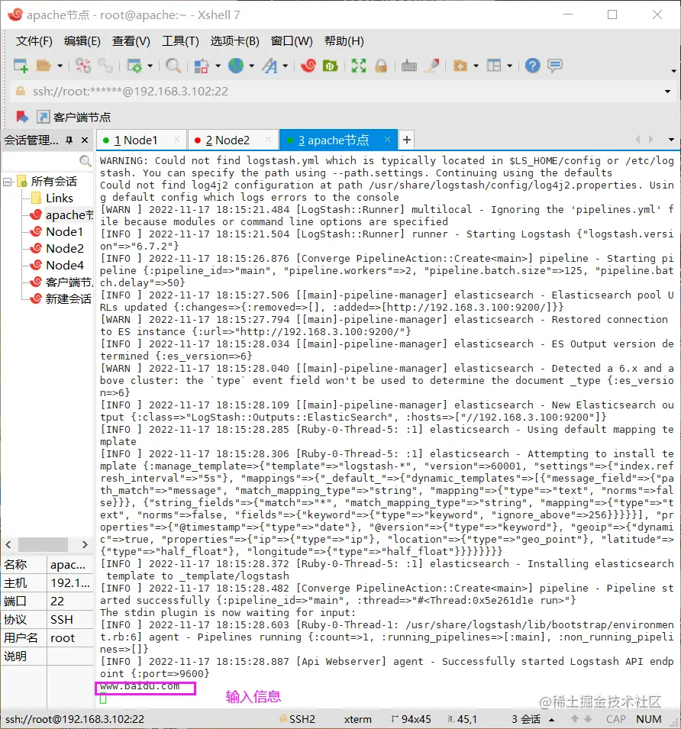
Task: Open the session Properties gear icon
Action: [135, 66]
